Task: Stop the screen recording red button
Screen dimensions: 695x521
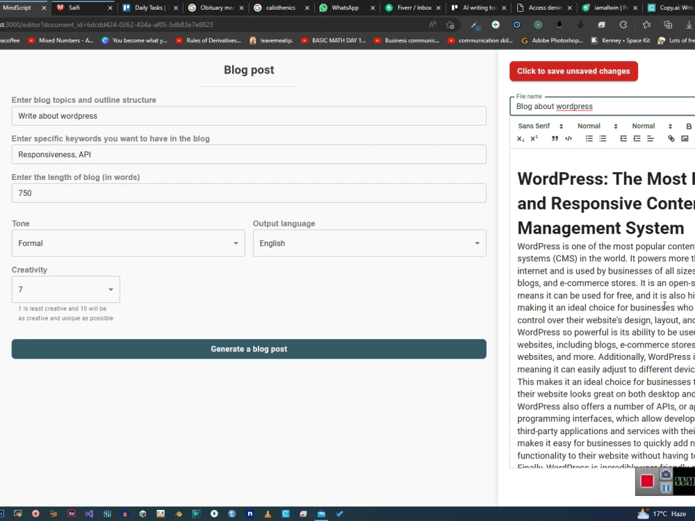Action: 647,481
